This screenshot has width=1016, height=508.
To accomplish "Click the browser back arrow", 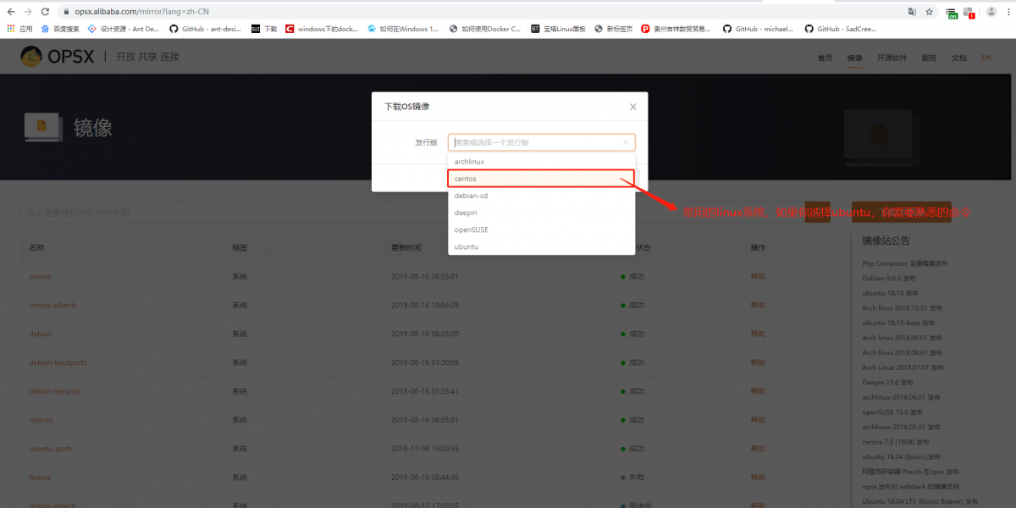I will click(11, 12).
